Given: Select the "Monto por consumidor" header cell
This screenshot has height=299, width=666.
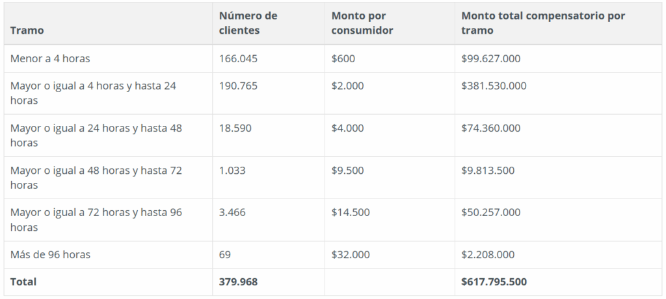Looking at the screenshot, I should pos(362,23).
